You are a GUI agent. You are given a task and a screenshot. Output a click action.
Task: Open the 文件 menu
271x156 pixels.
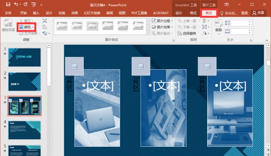coord(8,13)
